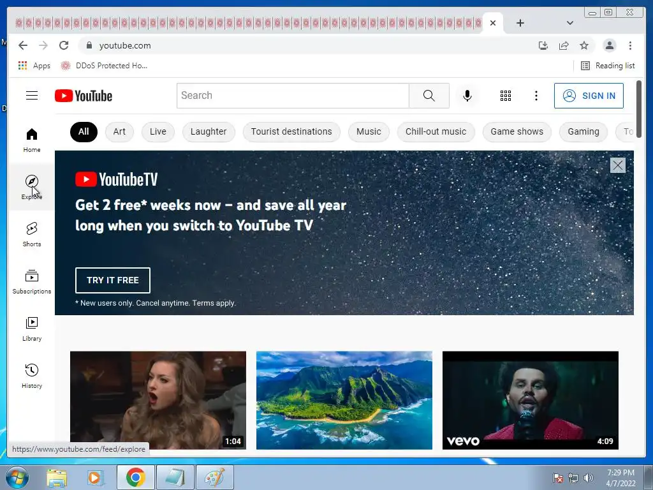Screen dimensions: 653x490
Task: Click the YouTubeTV banner logo
Action: pyautogui.click(x=117, y=179)
